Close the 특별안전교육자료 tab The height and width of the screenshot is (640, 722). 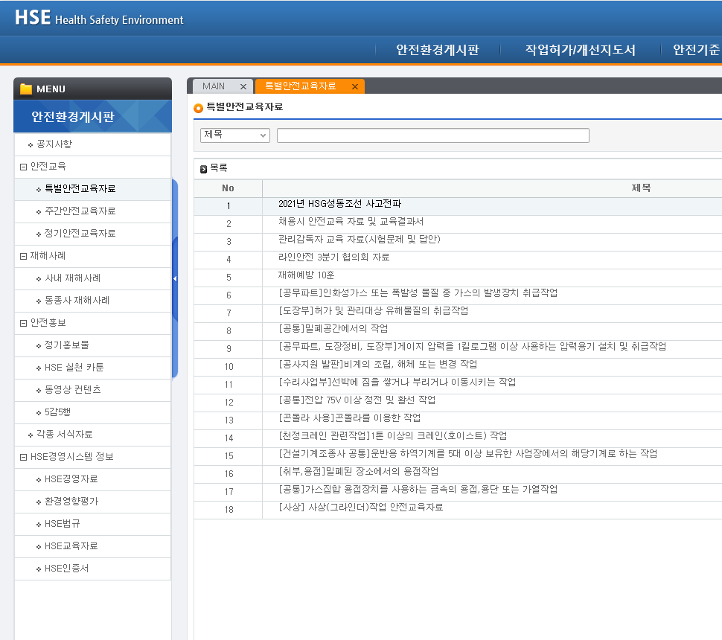click(355, 86)
